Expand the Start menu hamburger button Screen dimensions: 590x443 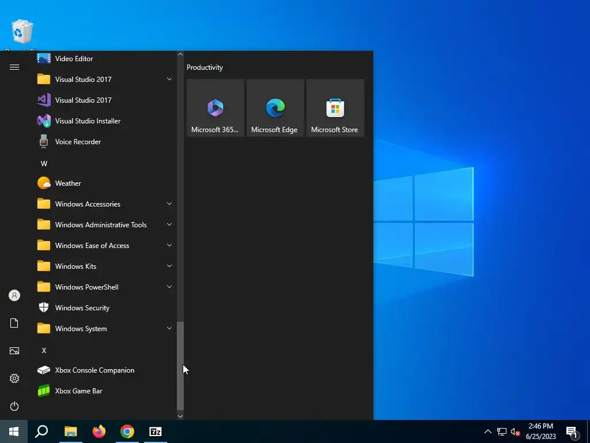pos(14,67)
